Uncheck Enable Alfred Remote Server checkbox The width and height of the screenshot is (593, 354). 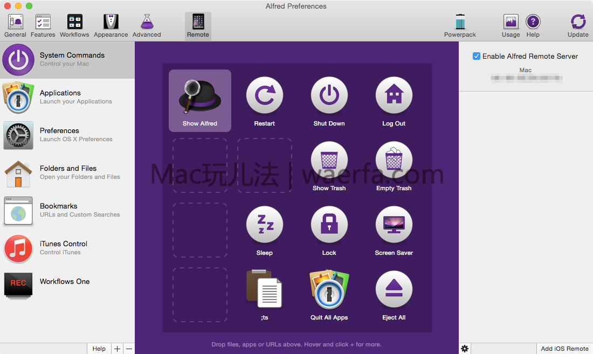coord(477,56)
